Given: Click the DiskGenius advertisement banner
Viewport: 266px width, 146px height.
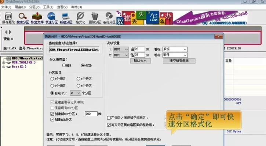Looking at the screenshot, I should coord(182,18).
